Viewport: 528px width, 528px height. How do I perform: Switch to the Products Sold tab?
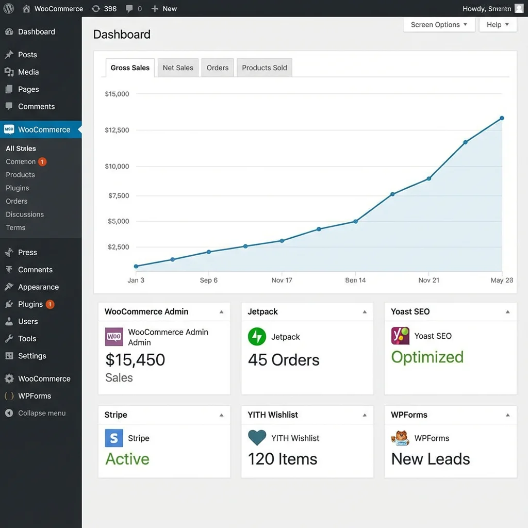(264, 67)
